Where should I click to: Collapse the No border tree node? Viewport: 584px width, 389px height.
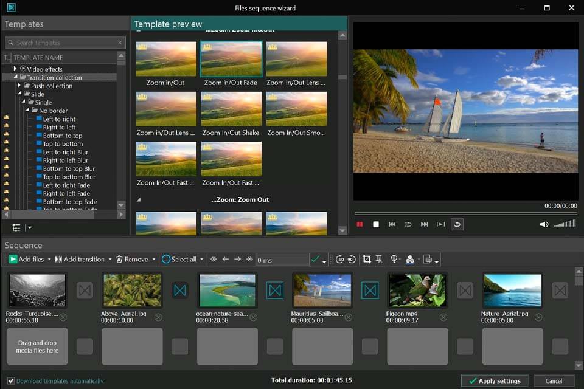(x=27, y=110)
